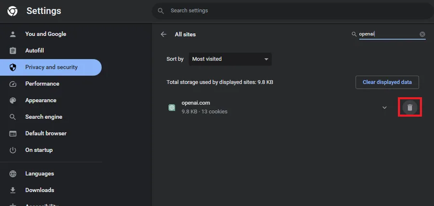The width and height of the screenshot is (434, 206).
Task: Expand the openai.com site entry
Action: [x=384, y=107]
